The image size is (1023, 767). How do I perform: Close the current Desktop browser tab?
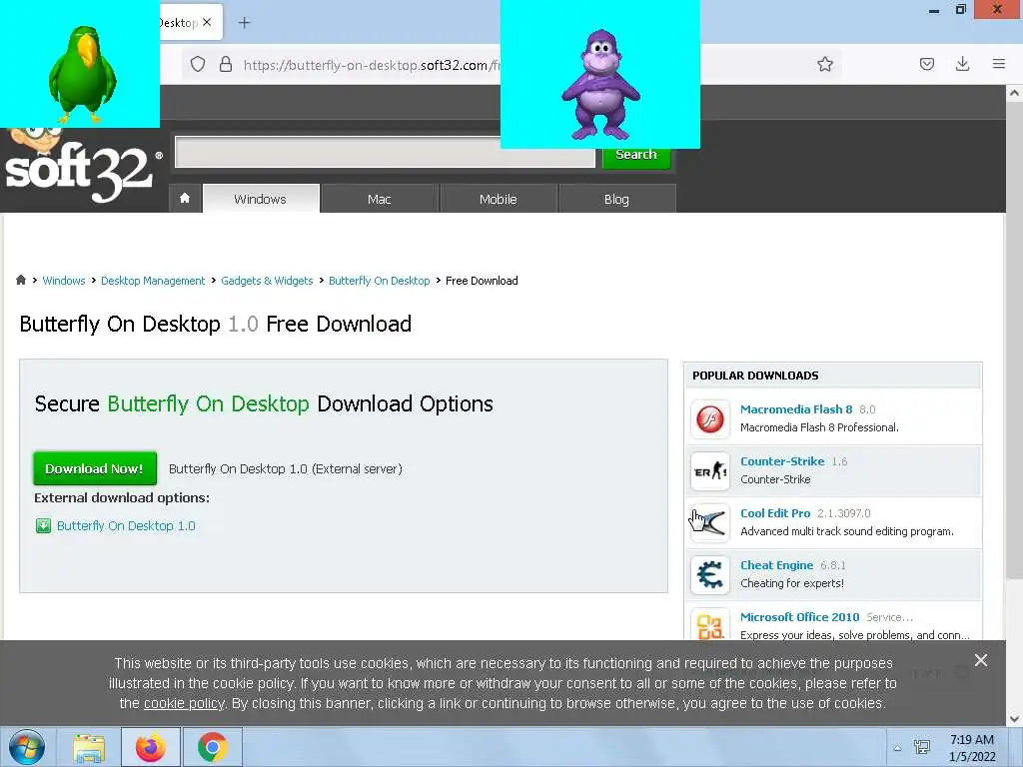point(207,22)
